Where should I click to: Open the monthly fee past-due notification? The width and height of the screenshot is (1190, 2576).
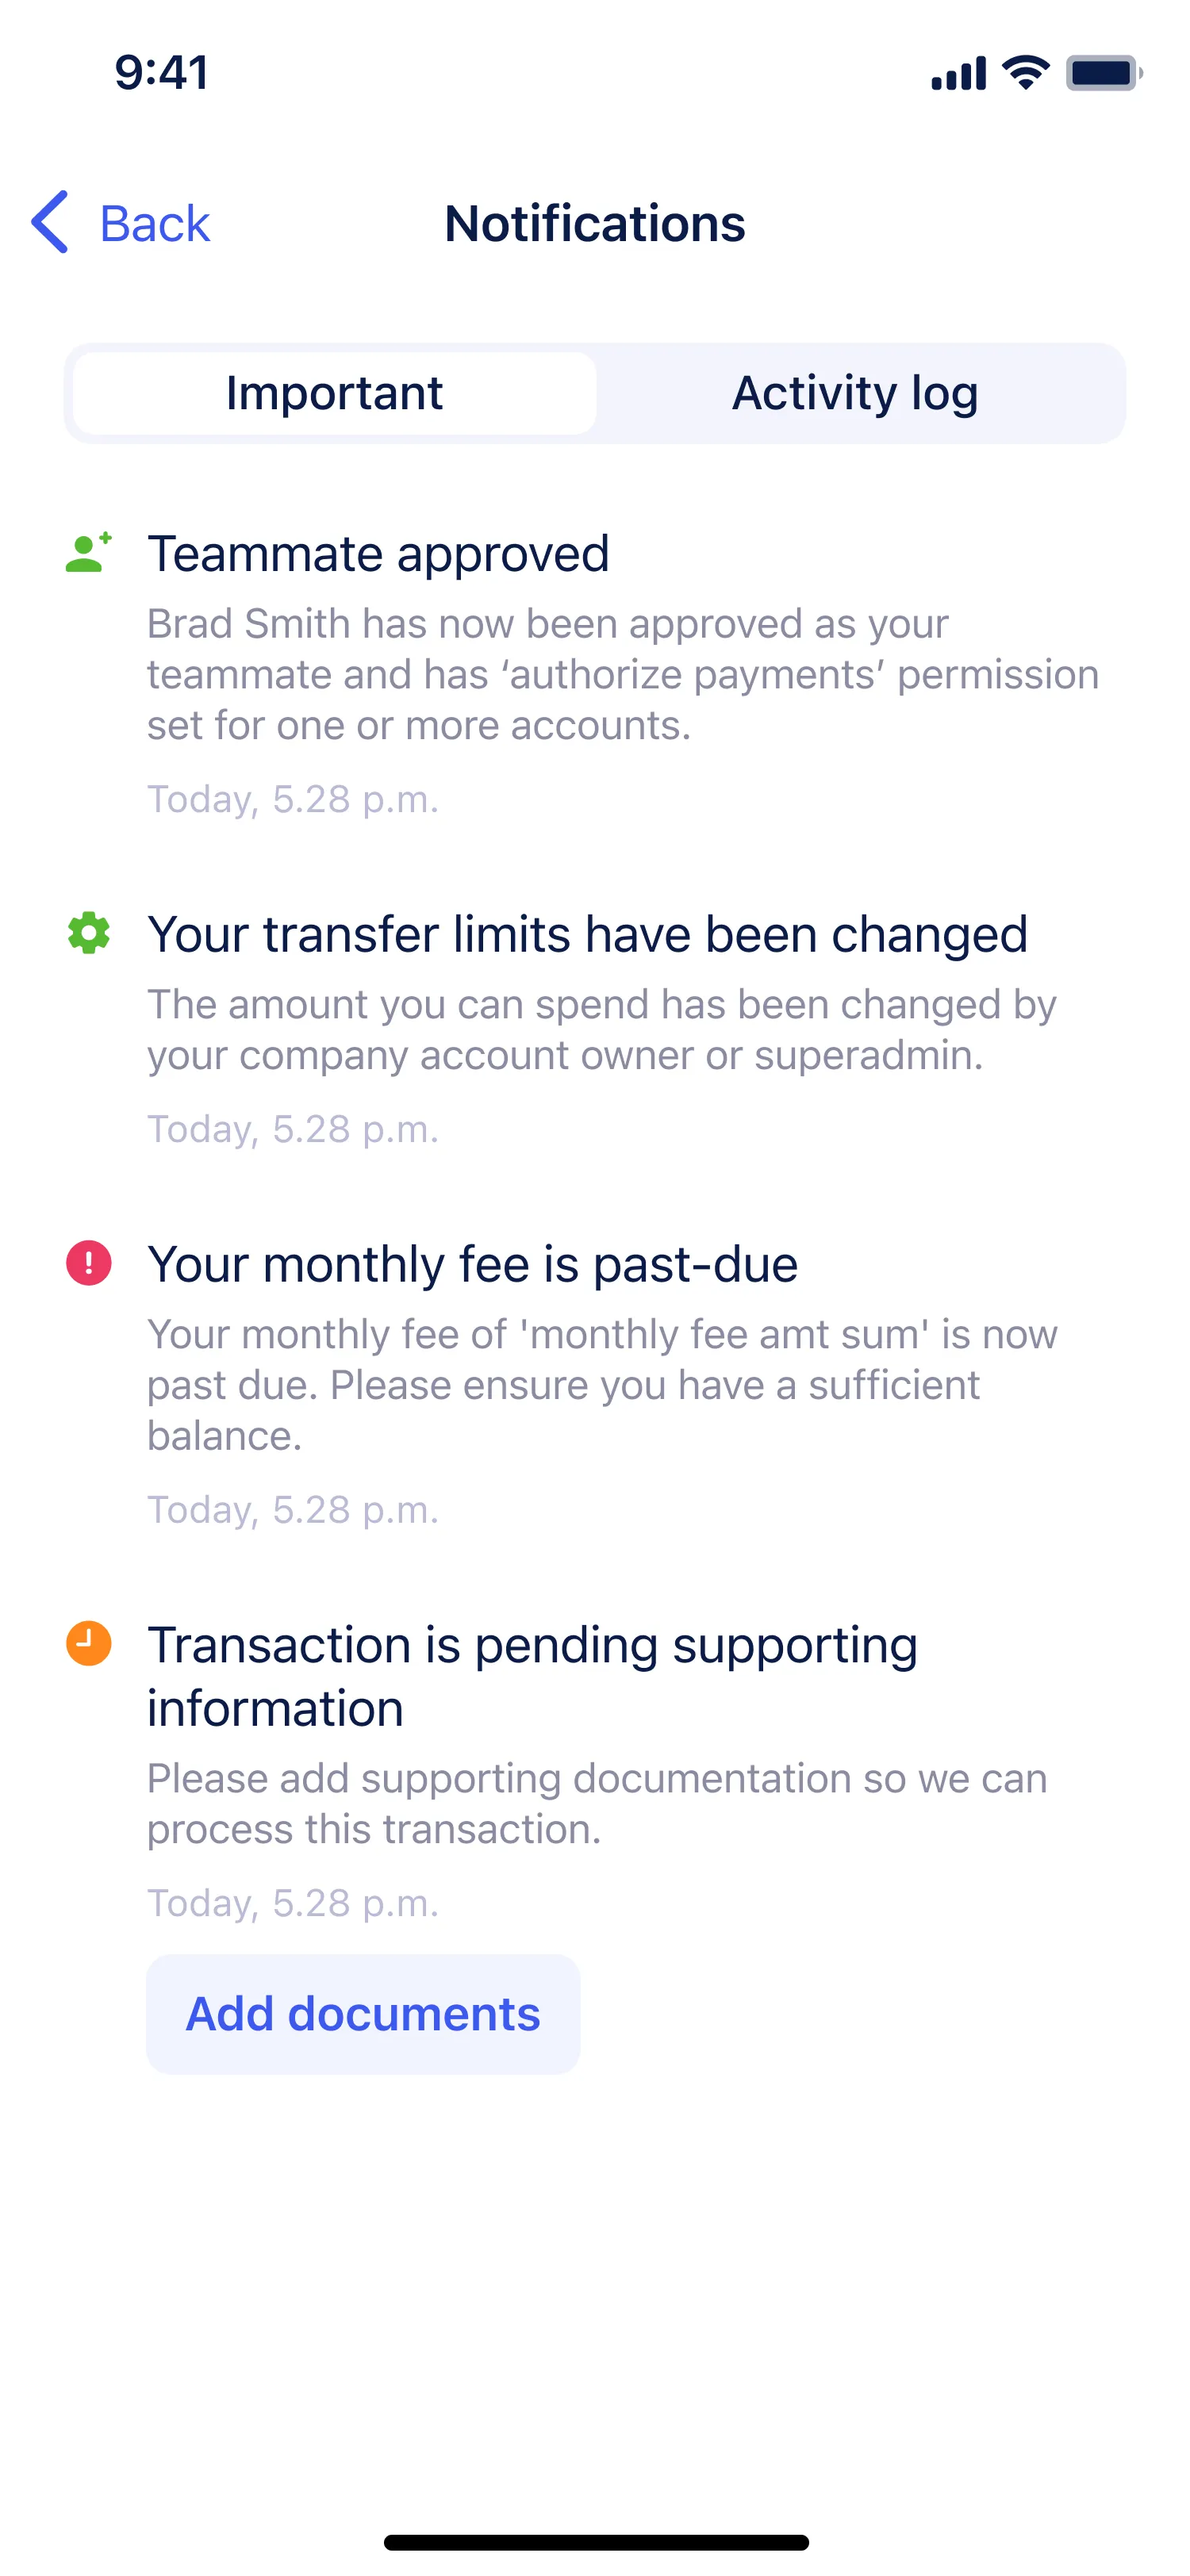[472, 1264]
